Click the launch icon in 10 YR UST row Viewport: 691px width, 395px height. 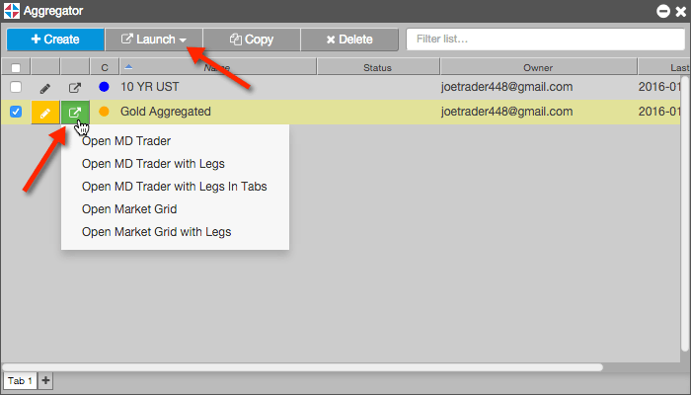[75, 87]
